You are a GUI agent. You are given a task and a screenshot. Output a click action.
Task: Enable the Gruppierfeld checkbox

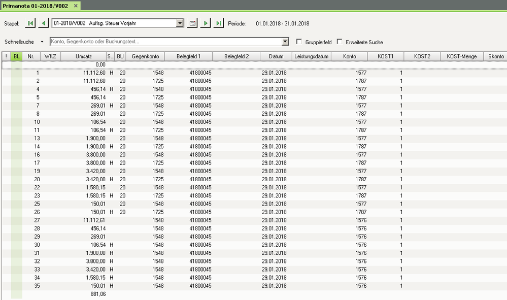(299, 42)
